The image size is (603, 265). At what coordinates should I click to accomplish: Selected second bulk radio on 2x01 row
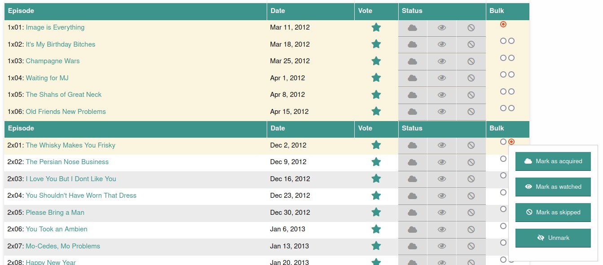[511, 142]
